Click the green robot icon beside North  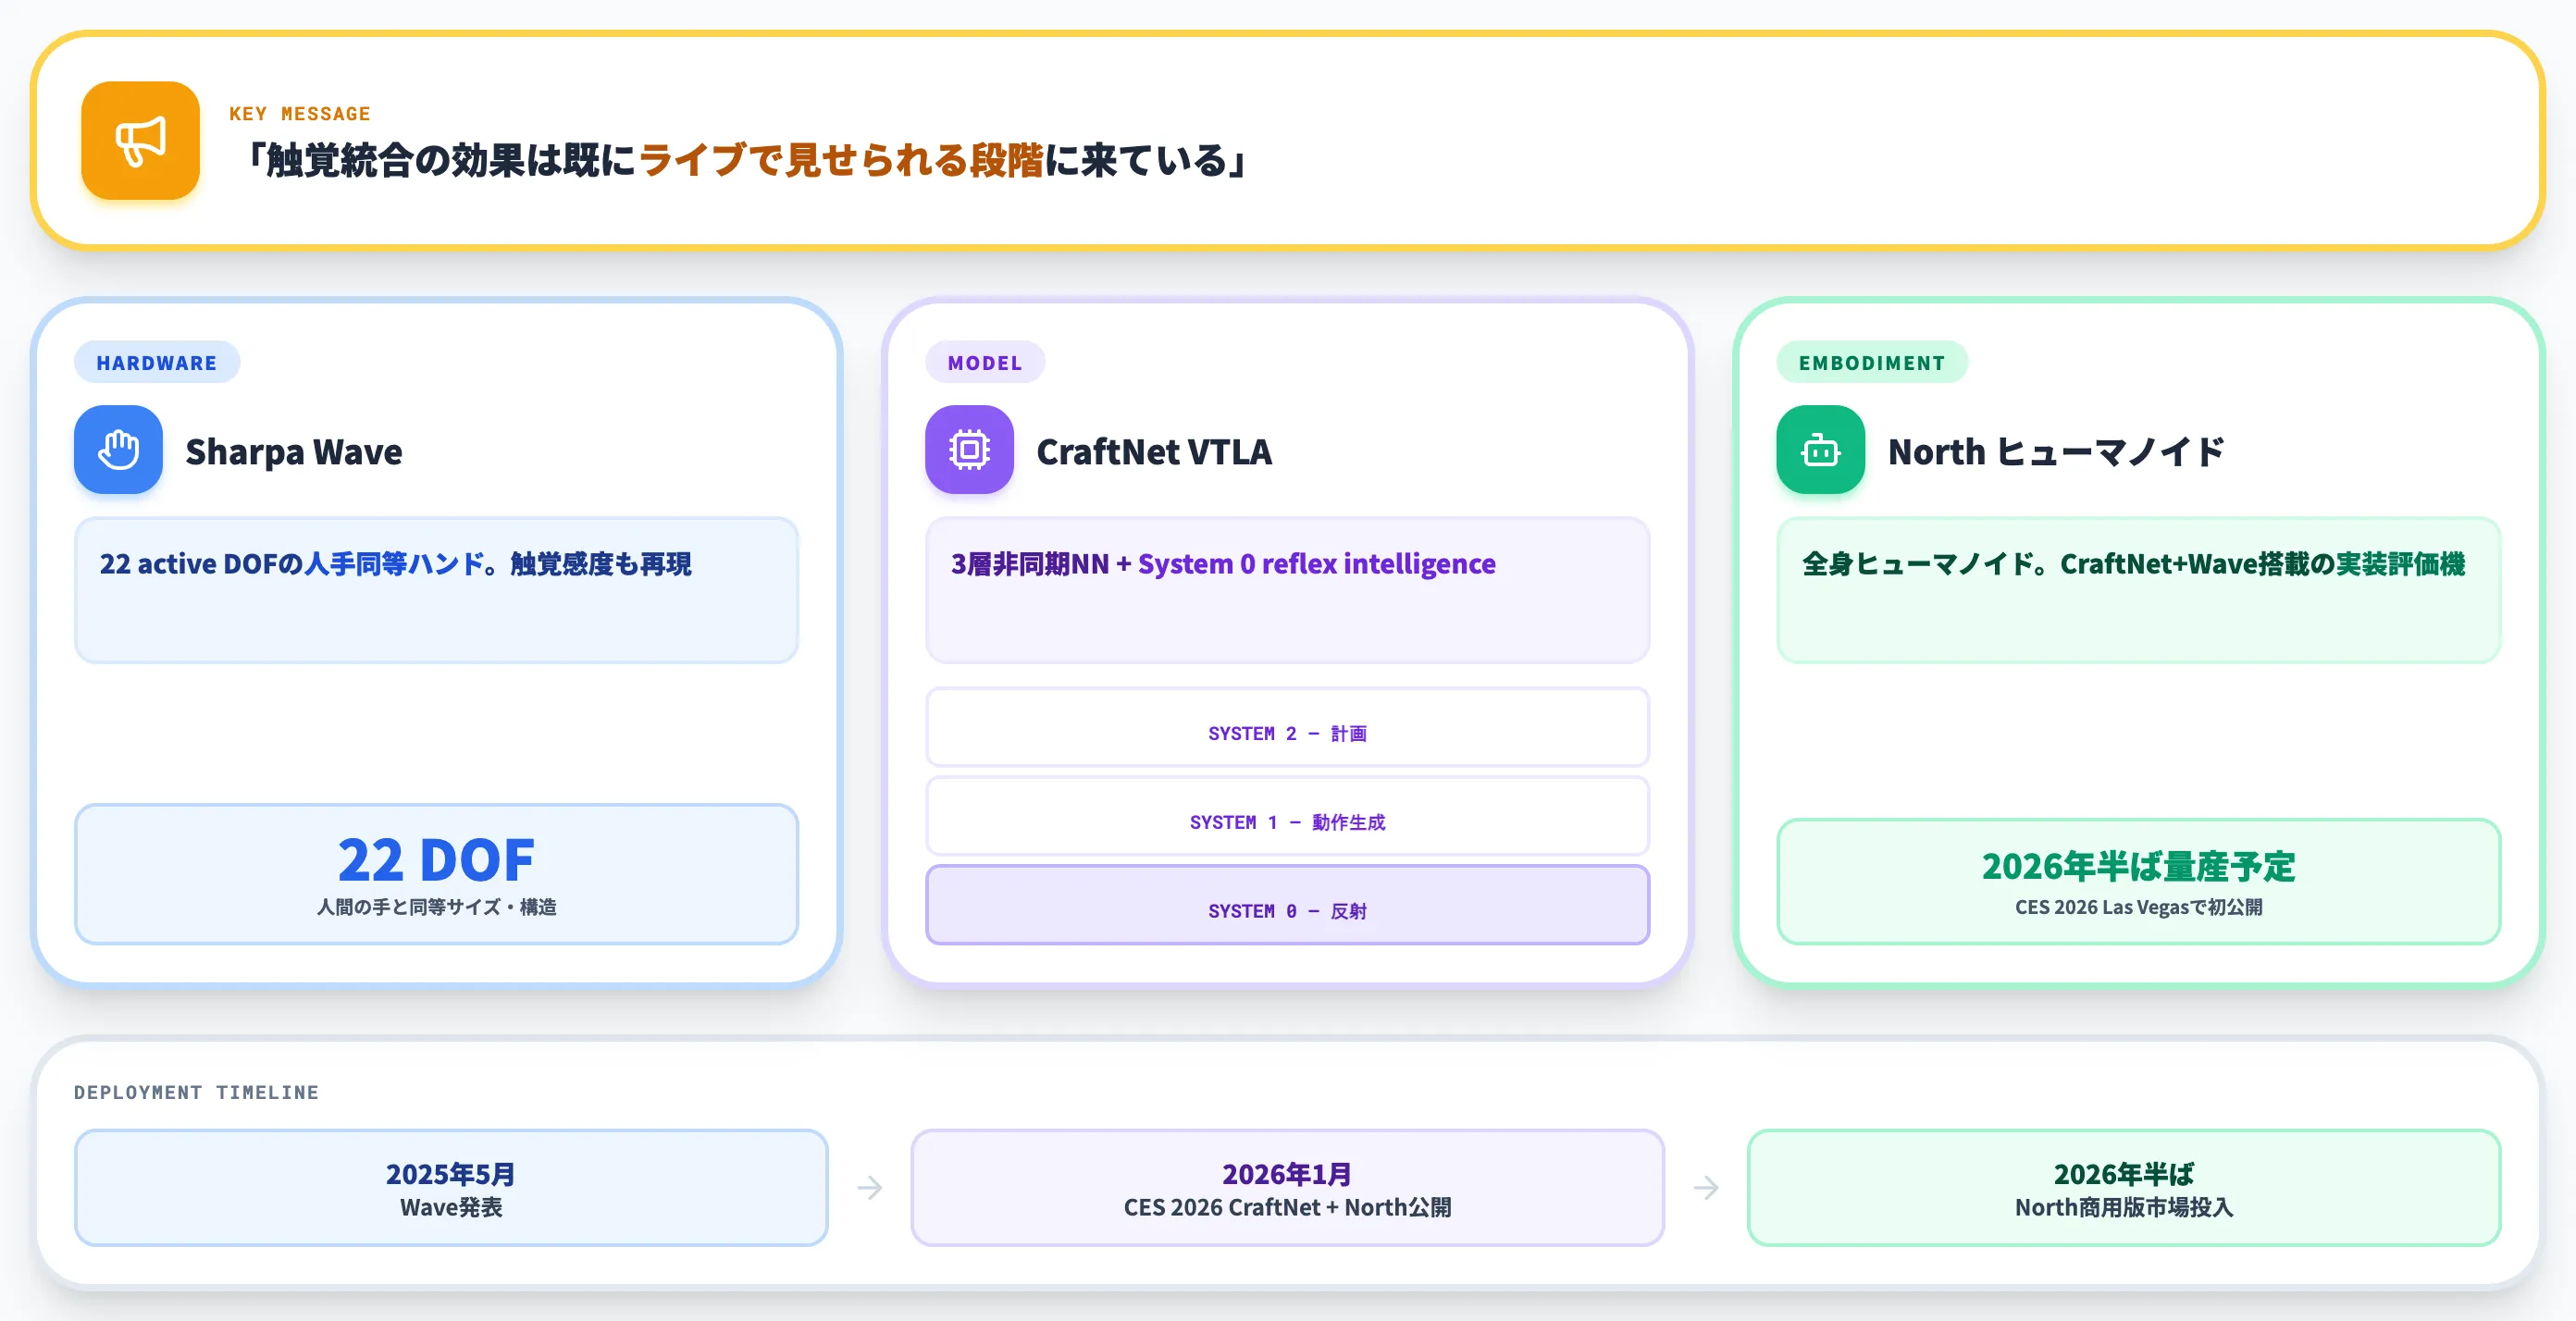1820,449
